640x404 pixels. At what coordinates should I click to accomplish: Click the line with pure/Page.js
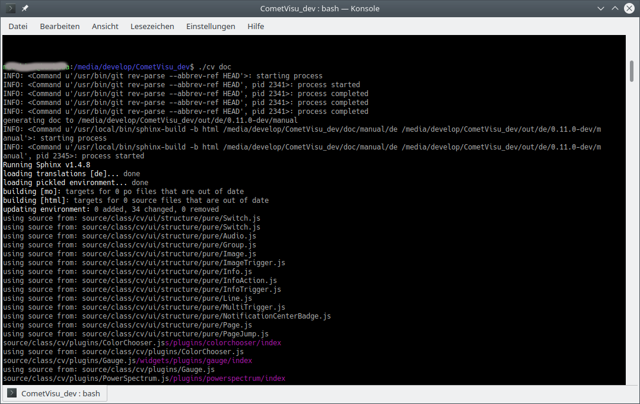[x=128, y=325]
